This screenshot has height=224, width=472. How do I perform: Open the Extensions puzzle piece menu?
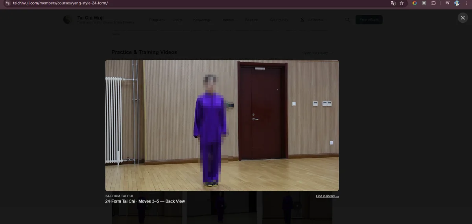(x=433, y=3)
